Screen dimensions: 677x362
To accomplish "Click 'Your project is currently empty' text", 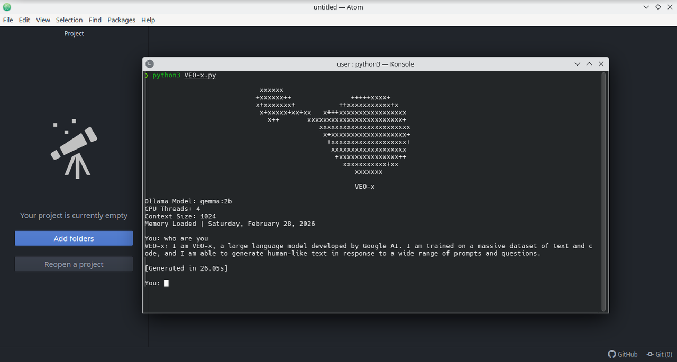I will coord(74,215).
